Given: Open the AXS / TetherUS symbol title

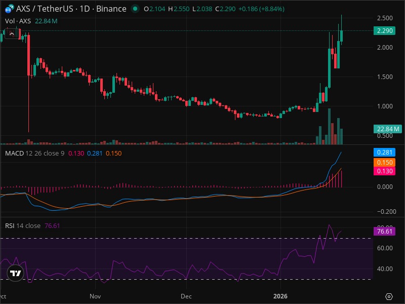Looking at the screenshot, I should coord(71,9).
